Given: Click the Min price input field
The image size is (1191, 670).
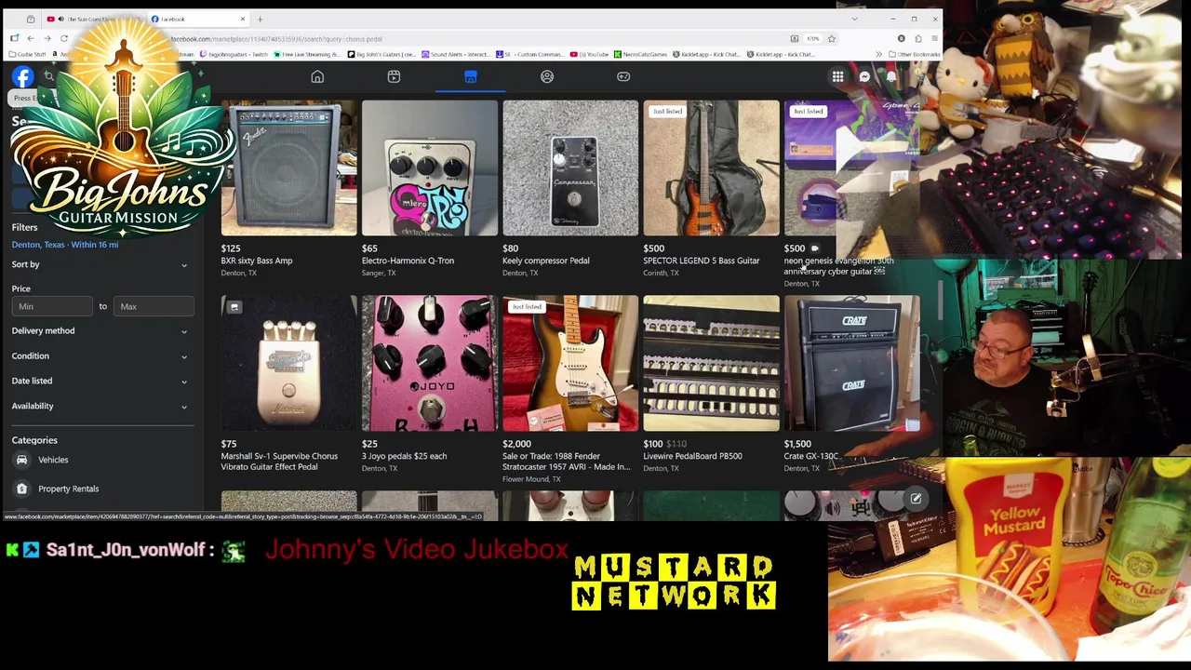Looking at the screenshot, I should coord(52,306).
